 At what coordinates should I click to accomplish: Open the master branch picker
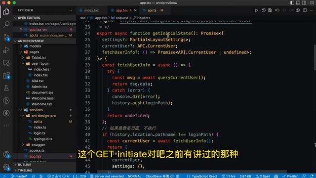[19, 176]
